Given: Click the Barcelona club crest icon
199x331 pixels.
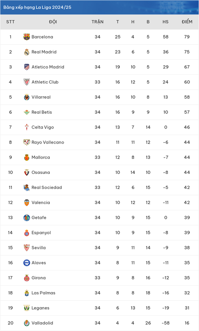Looking at the screenshot, I should pos(27,37).
